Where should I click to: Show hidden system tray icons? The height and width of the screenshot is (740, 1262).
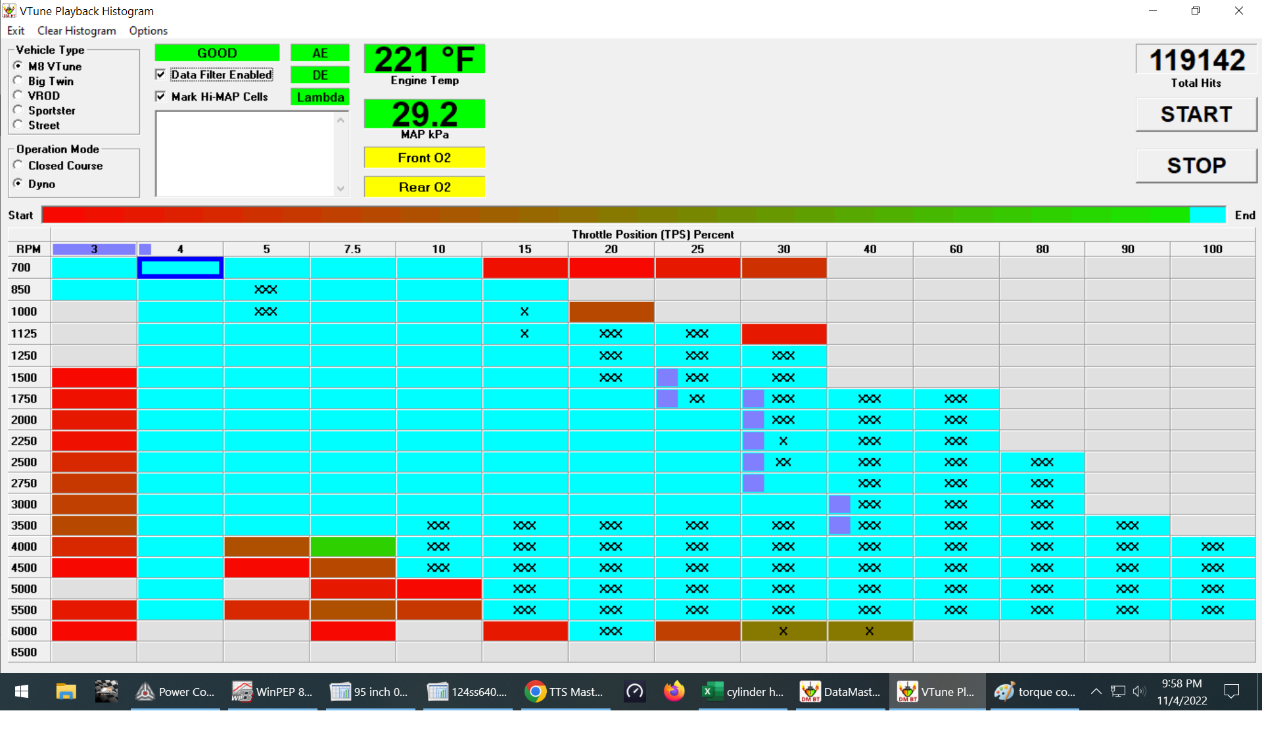pos(1096,691)
